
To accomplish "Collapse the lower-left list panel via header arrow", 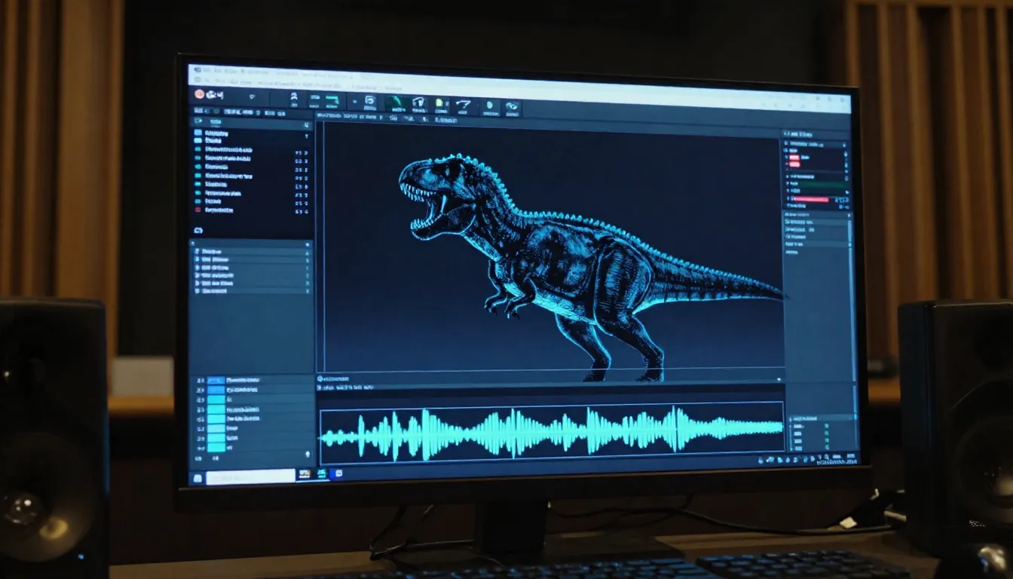I will (307, 245).
